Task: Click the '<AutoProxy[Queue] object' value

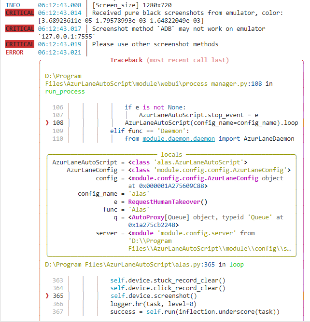Action: pos(173,217)
